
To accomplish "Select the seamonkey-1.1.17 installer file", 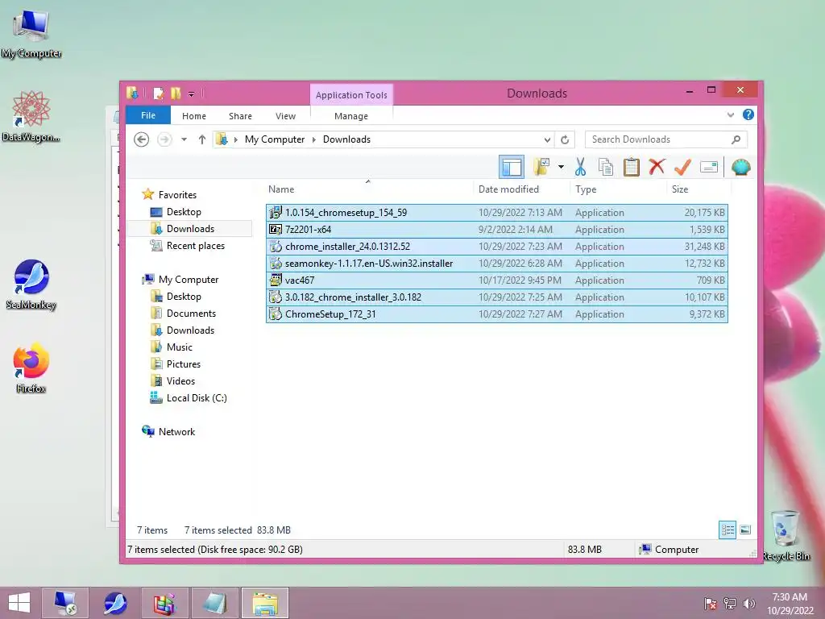I will [x=497, y=264].
